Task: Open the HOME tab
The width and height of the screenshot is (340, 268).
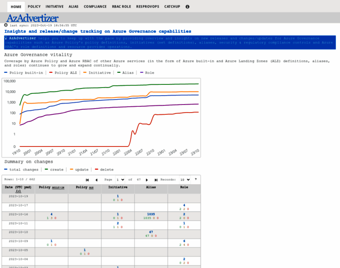Action: (x=16, y=7)
